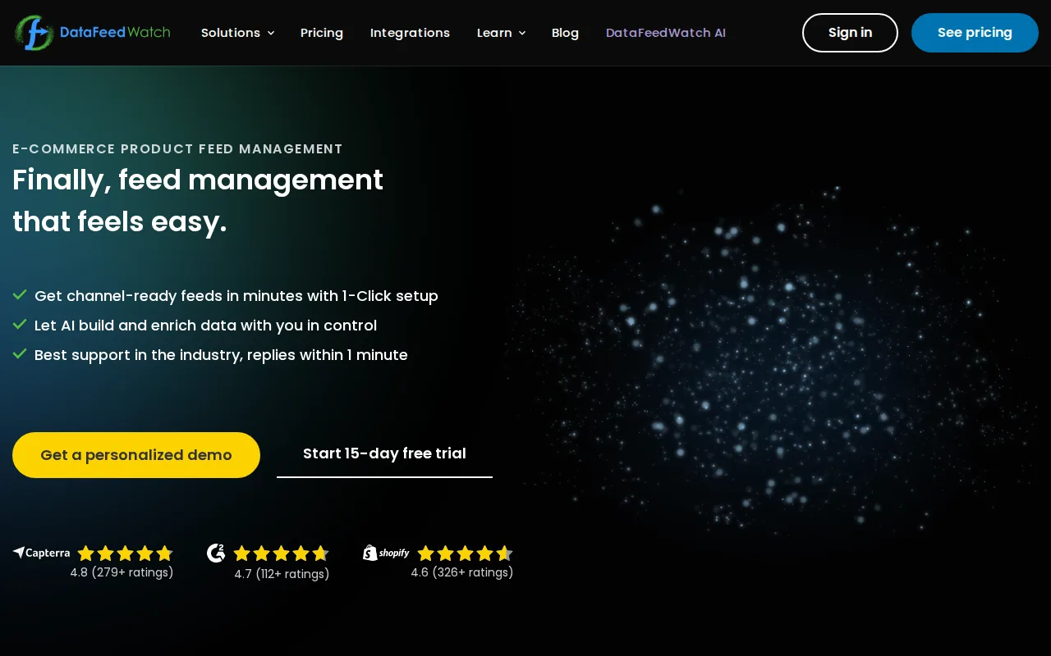The height and width of the screenshot is (656, 1051).
Task: Click the green checkmark beside 1-Click setup
Action: click(x=20, y=294)
